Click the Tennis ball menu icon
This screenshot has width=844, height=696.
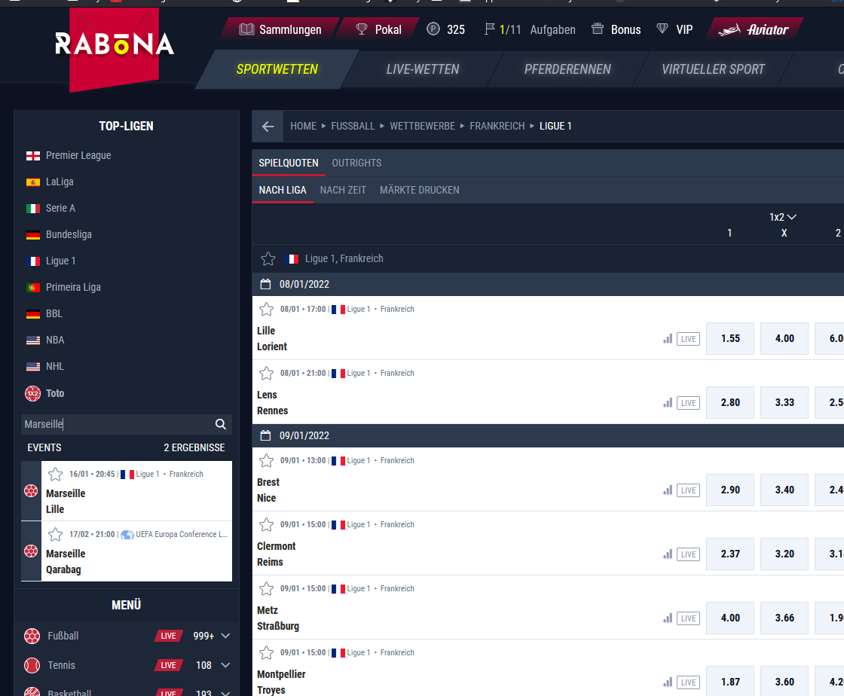coord(32,665)
